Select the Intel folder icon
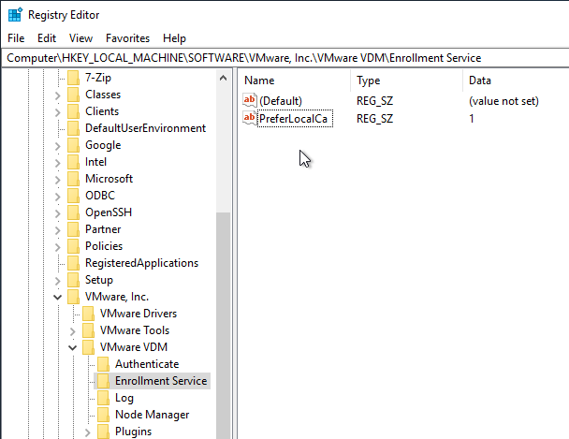Image resolution: width=569 pixels, height=439 pixels. point(73,162)
